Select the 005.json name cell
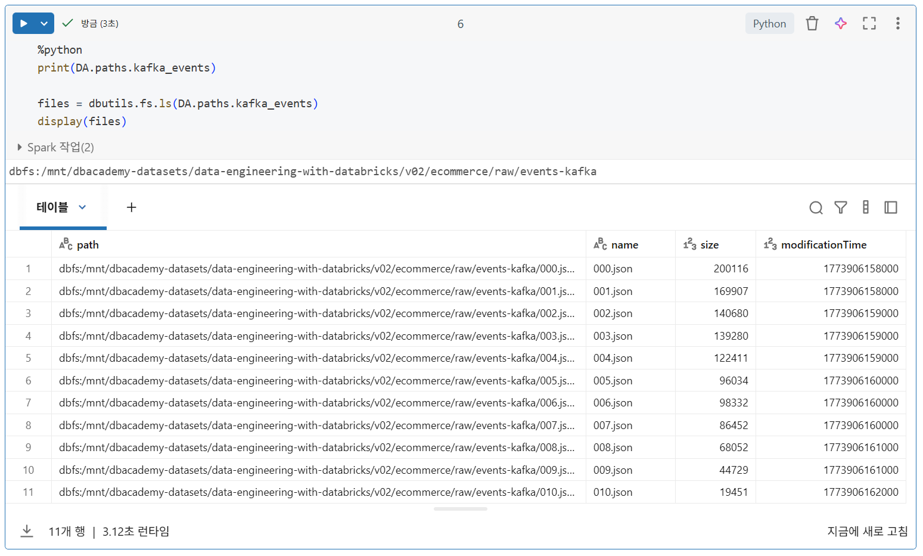This screenshot has height=556, width=923. click(x=613, y=381)
